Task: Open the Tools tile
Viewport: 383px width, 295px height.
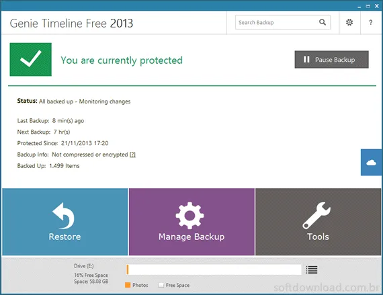Action: [x=318, y=222]
